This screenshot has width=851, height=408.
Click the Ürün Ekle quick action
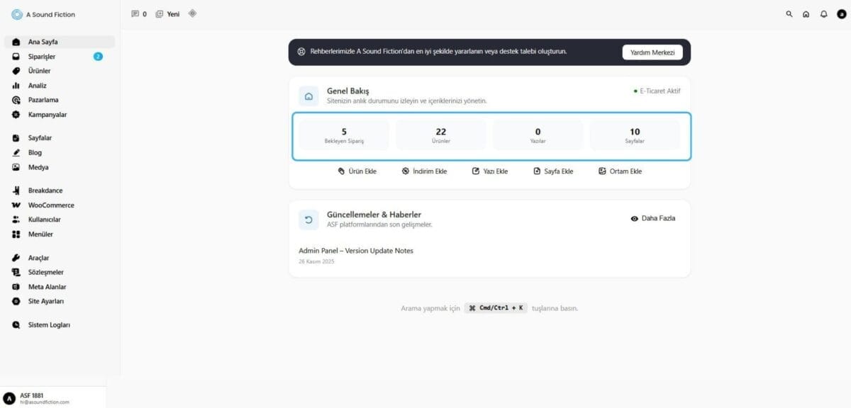358,171
